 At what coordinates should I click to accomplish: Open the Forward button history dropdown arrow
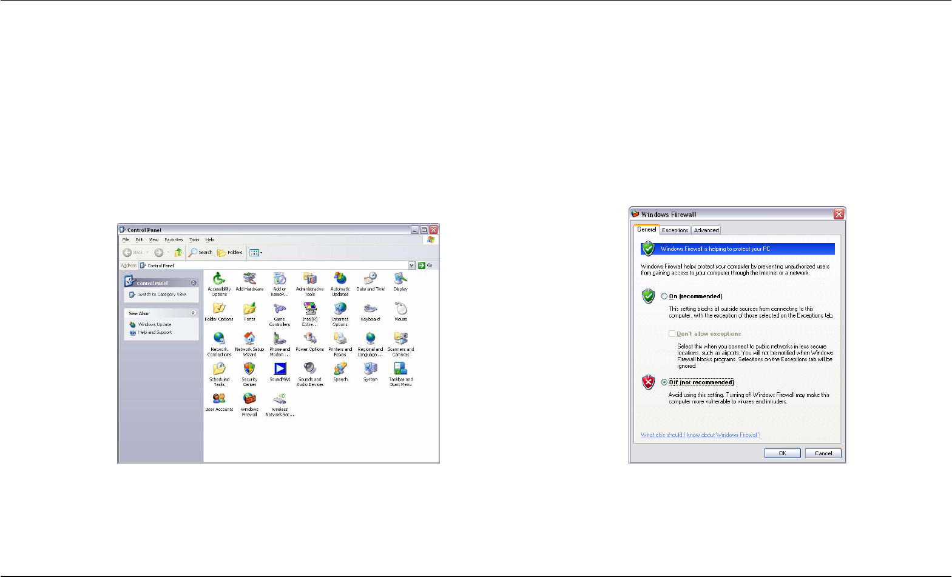click(168, 253)
